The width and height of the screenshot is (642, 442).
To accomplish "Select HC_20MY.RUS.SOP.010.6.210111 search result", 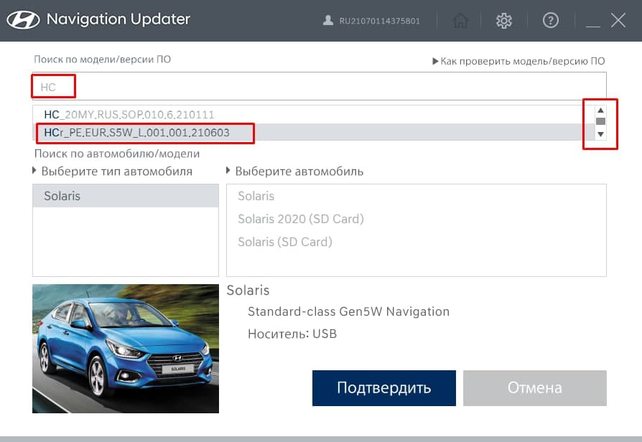I will pyautogui.click(x=313, y=115).
